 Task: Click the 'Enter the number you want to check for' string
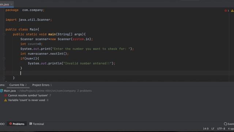pos(91,49)
